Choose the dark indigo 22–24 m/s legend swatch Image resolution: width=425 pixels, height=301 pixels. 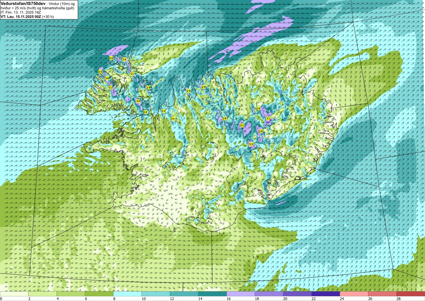tap(326, 294)
